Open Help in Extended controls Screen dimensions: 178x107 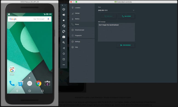tap(82, 47)
